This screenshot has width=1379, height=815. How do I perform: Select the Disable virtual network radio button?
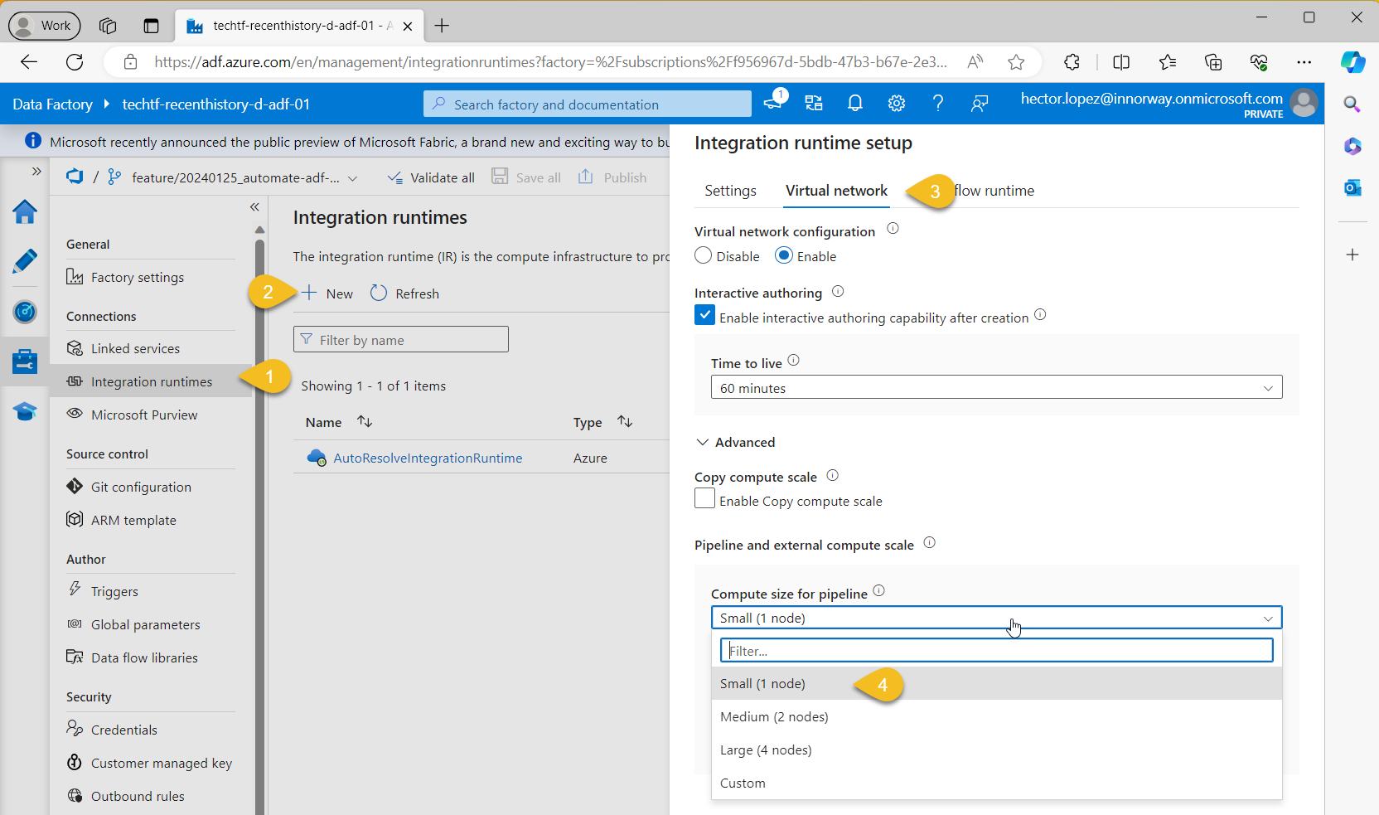[704, 255]
